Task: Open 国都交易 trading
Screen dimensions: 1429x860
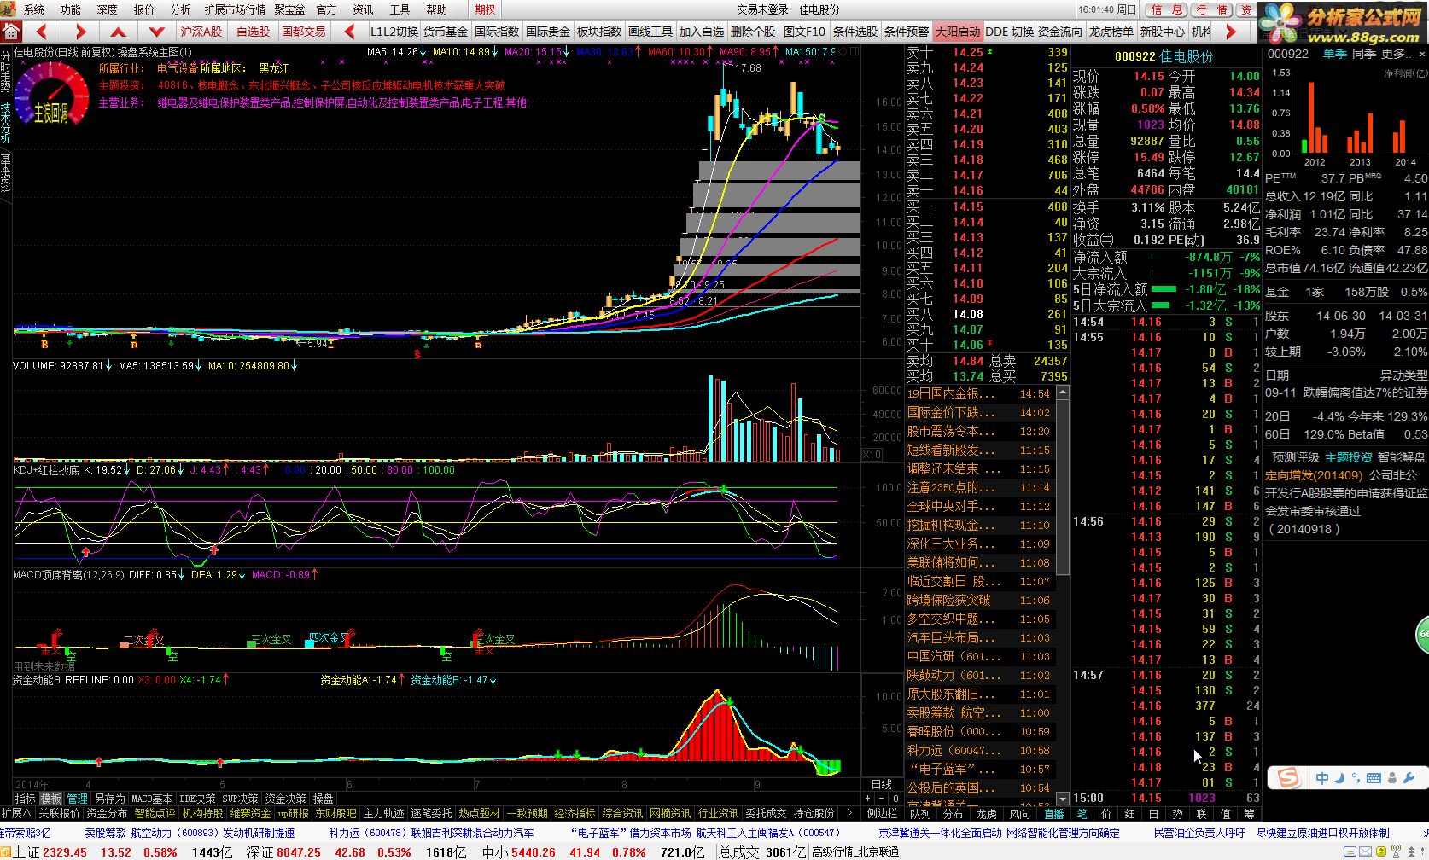Action: (x=304, y=32)
